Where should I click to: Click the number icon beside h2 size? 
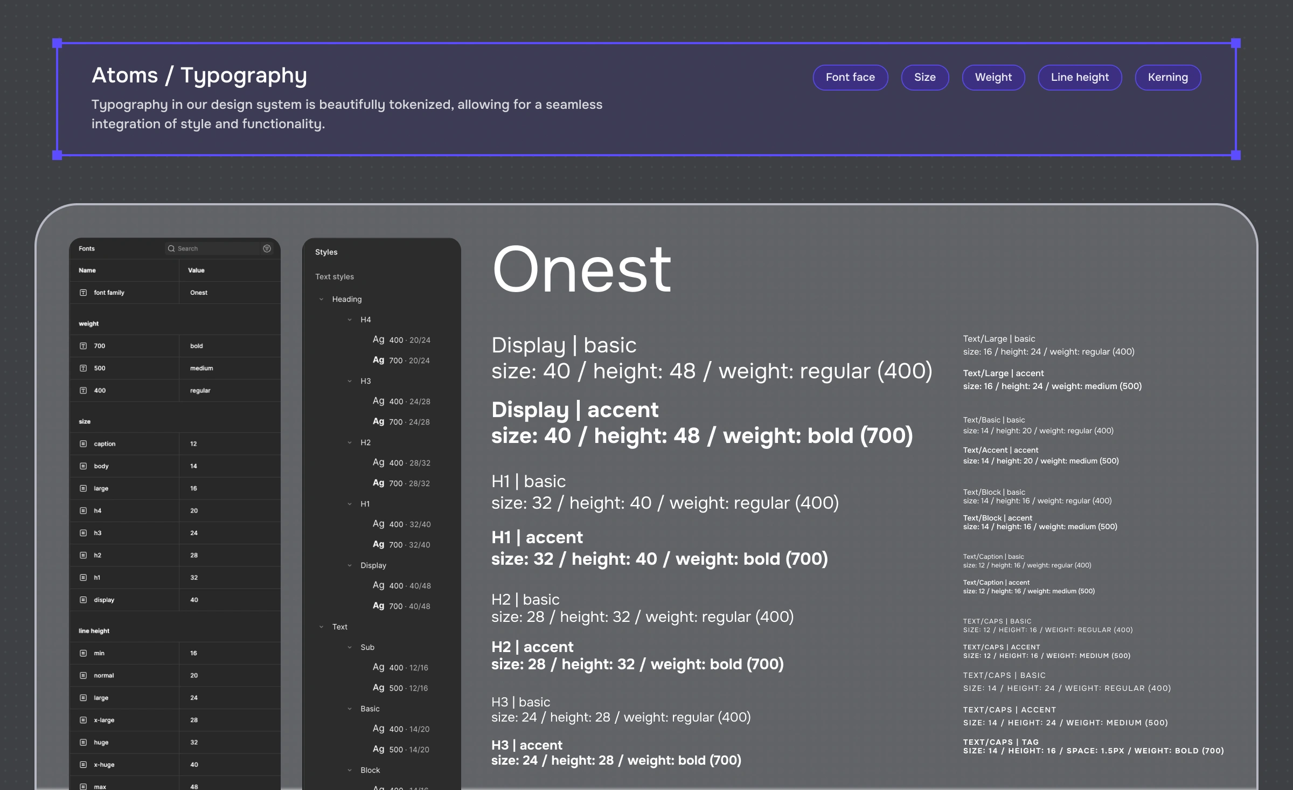84,555
